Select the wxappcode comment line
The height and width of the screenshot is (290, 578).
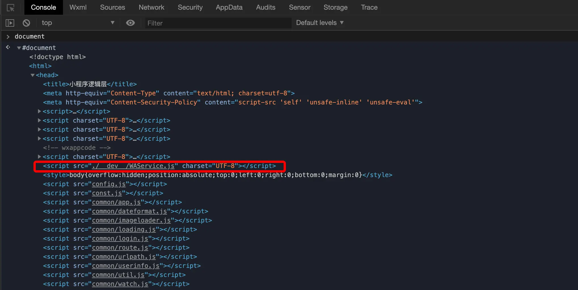(77, 148)
